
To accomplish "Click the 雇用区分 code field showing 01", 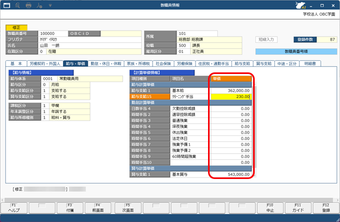I will pyautogui.click(x=183, y=52).
